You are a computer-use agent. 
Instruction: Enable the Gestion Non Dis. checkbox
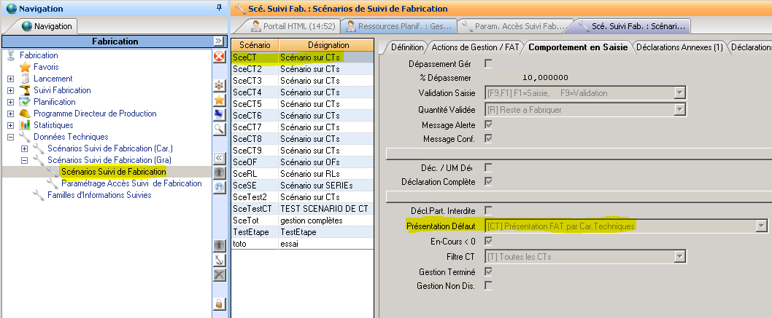click(x=488, y=285)
